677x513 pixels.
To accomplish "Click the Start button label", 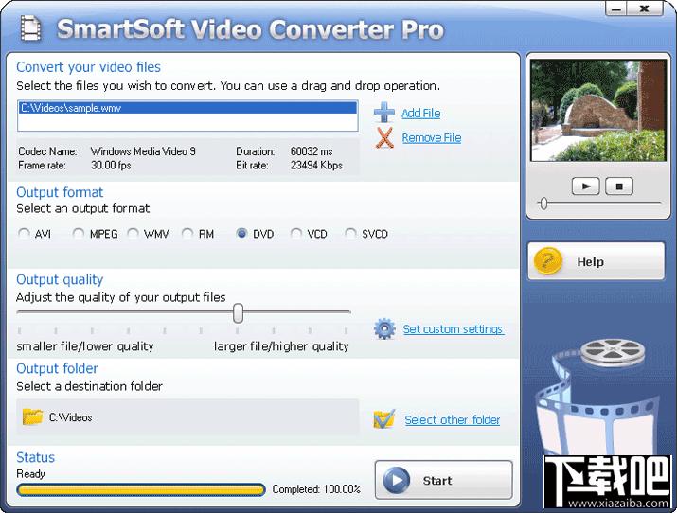I will click(437, 481).
